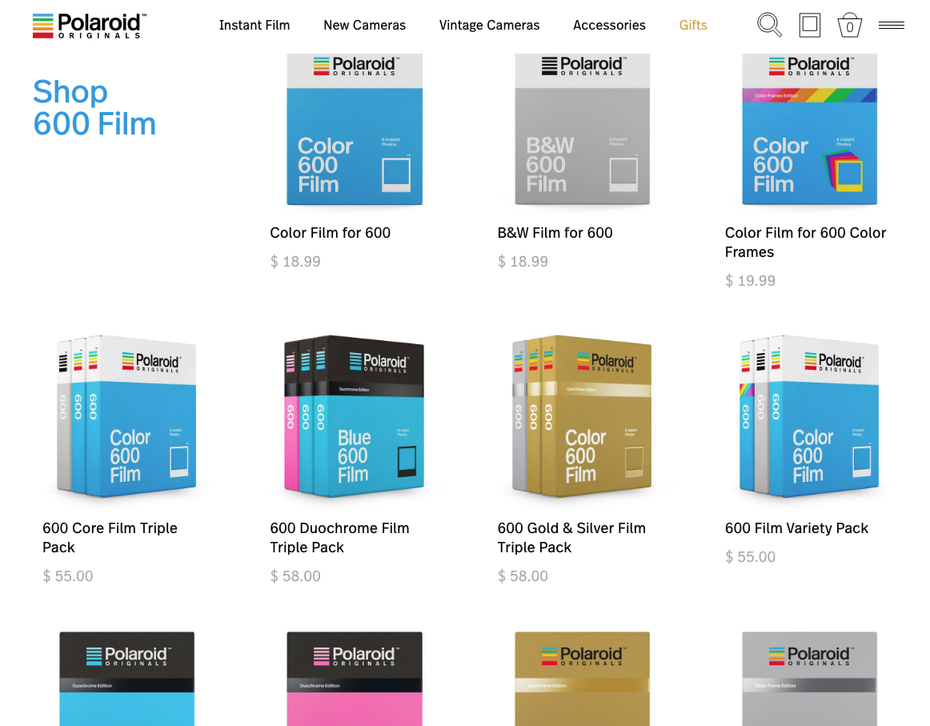Viewport: 930px width, 726px height.
Task: Open the Instant Film menu
Action: coord(255,26)
